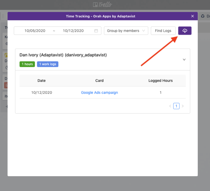Collapse Dan Ivory's work log panel
210x191 pixels.
click(x=184, y=59)
